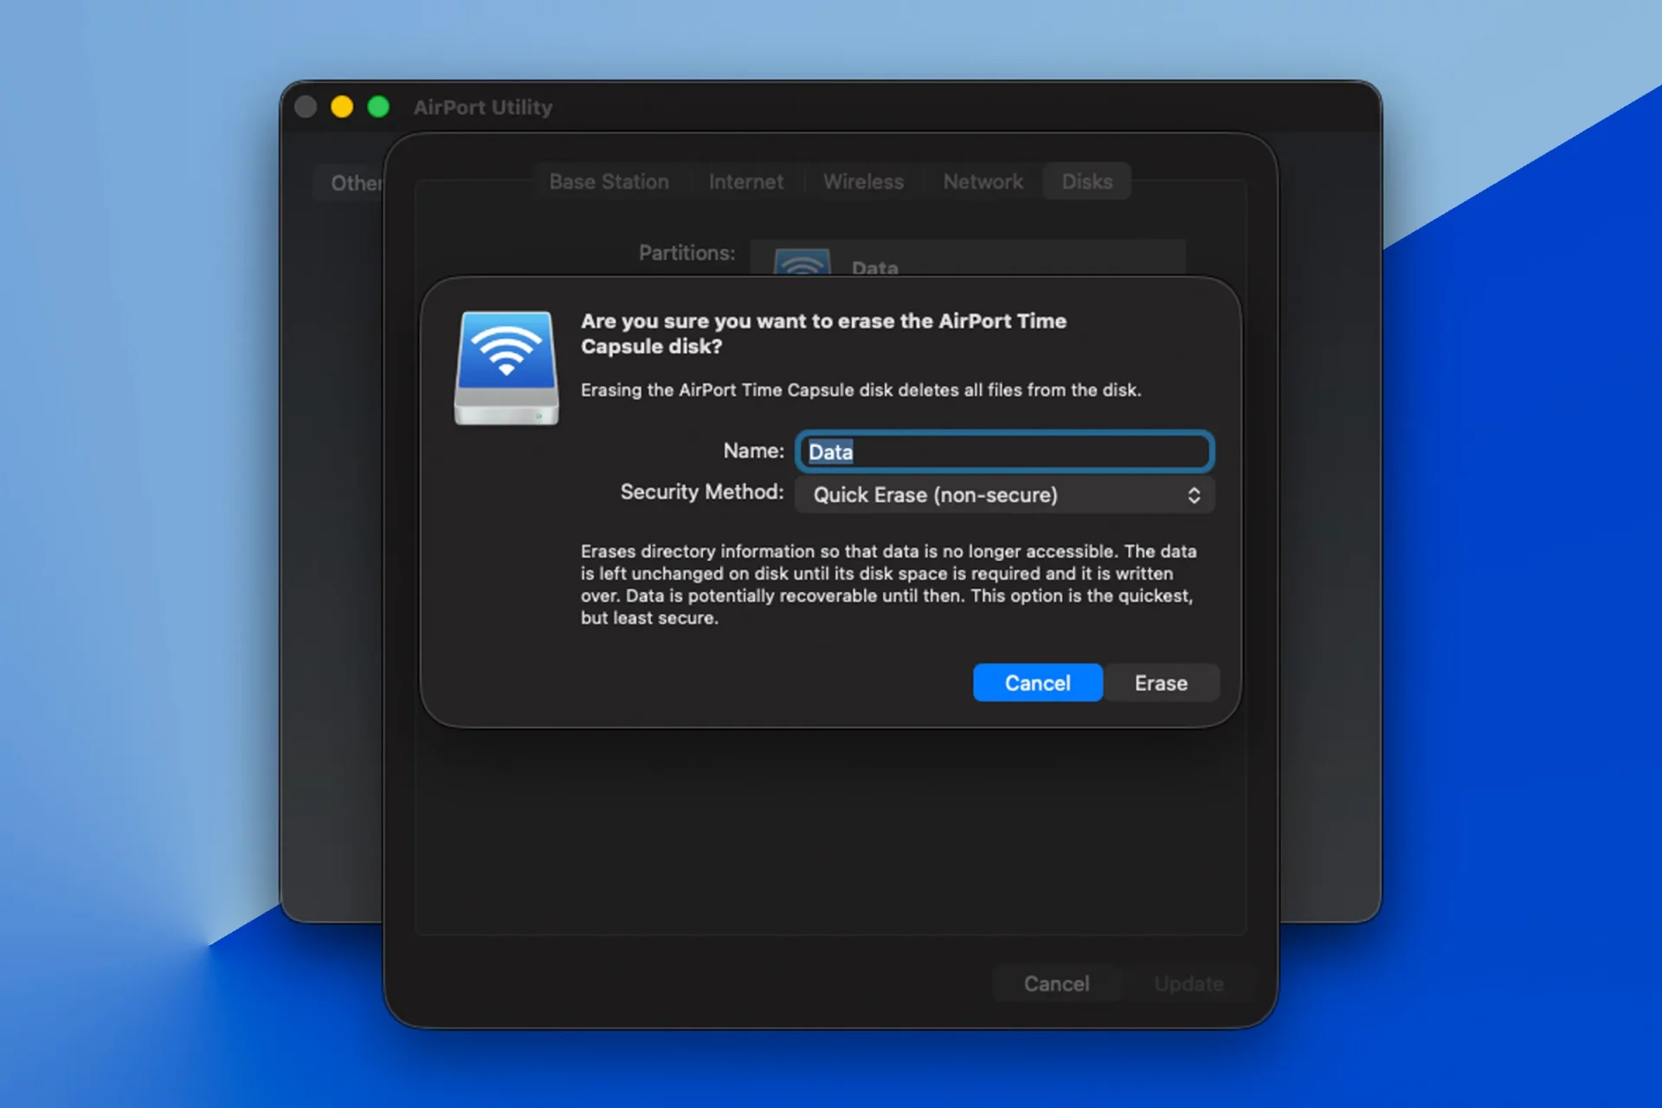Image resolution: width=1662 pixels, height=1108 pixels.
Task: Click Cancel at the bottom of the window
Action: click(x=1056, y=983)
